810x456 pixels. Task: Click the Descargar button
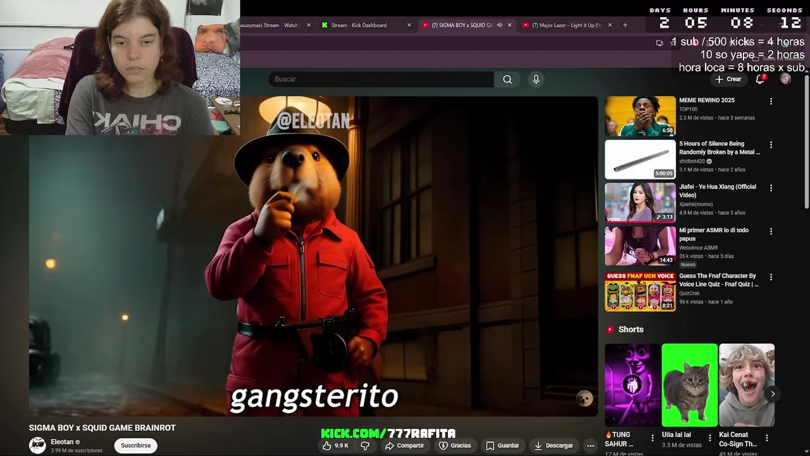553,446
